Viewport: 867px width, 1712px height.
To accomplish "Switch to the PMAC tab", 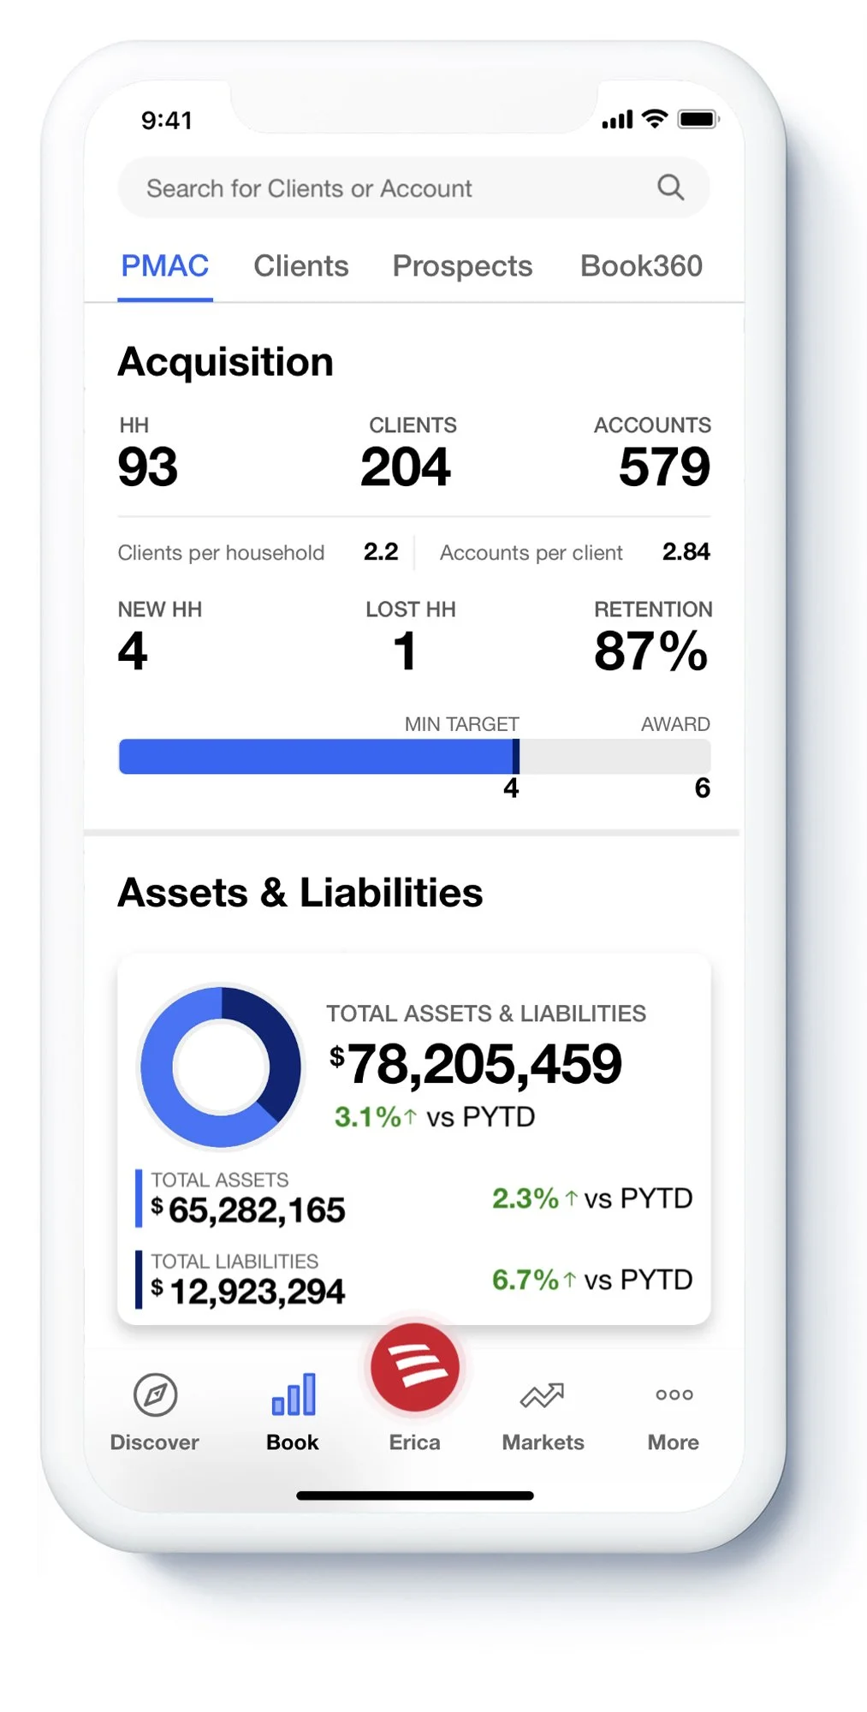I will [165, 266].
